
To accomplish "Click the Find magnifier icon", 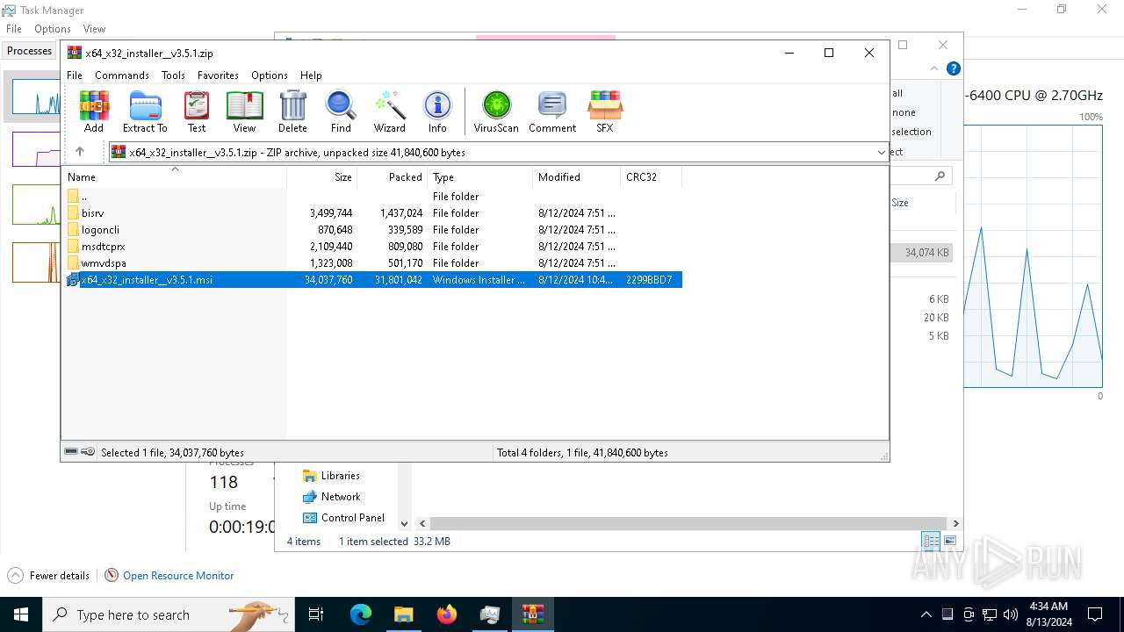I will (341, 111).
